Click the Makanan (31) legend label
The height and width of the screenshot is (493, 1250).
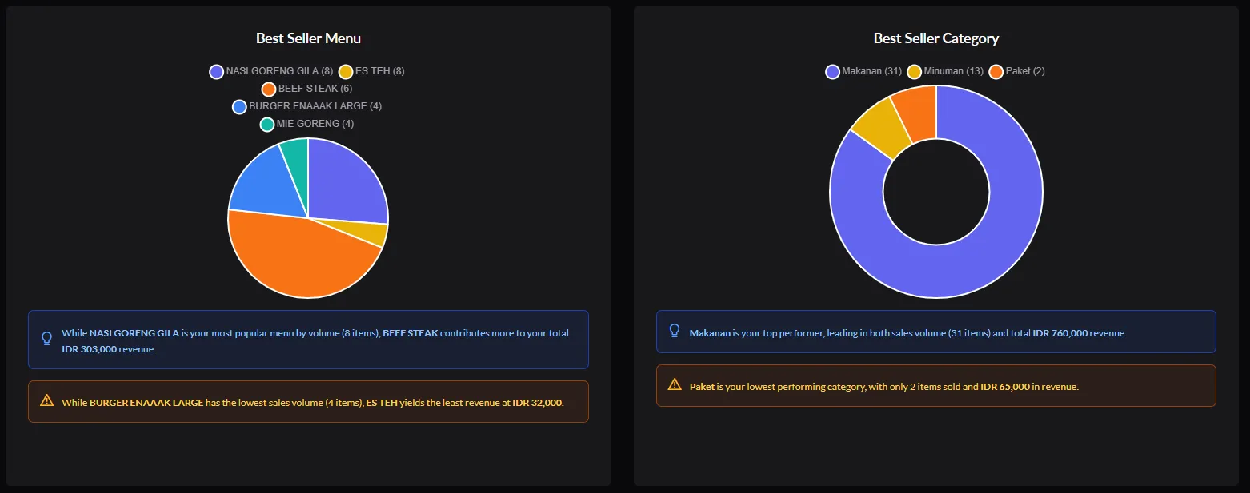[872, 71]
